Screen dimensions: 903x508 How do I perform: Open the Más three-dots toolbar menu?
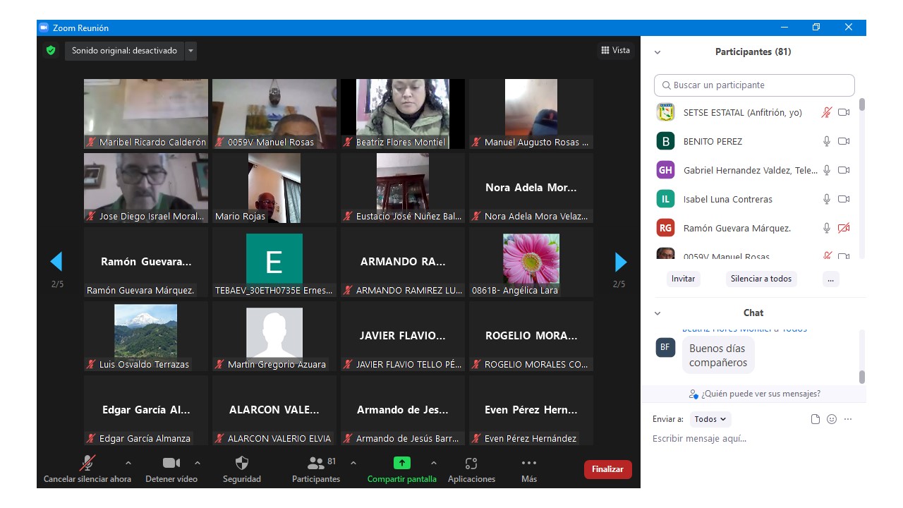528,464
